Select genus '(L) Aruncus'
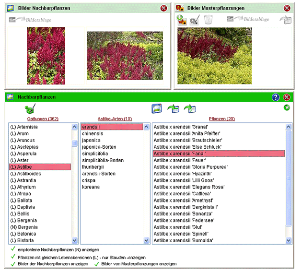Image resolution: width=302 pixels, height=272 pixels. [x=40, y=140]
